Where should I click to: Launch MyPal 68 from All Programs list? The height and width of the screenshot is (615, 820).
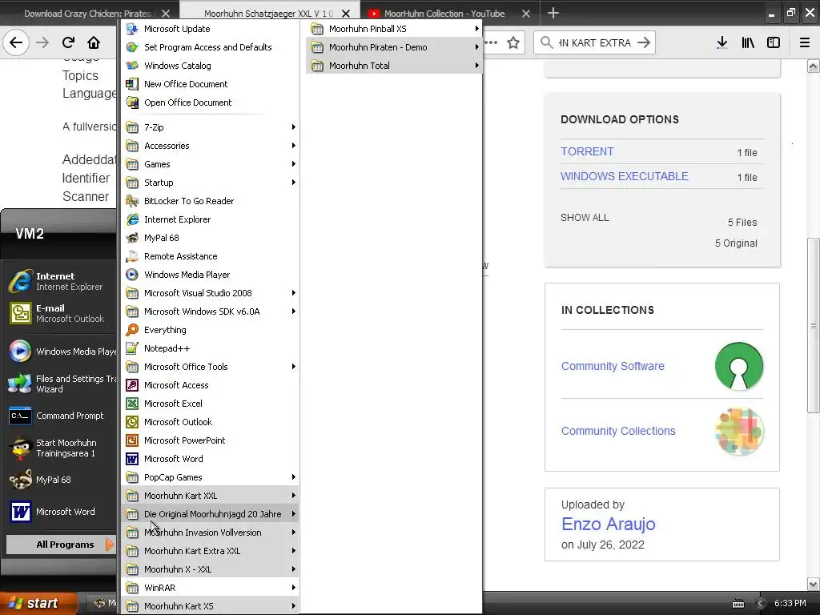[x=210, y=238]
